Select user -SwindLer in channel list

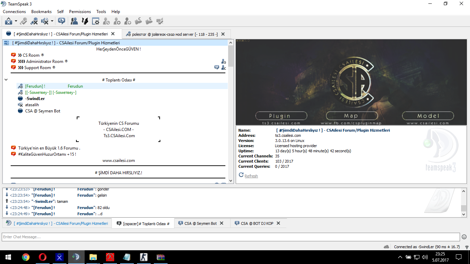[35, 99]
